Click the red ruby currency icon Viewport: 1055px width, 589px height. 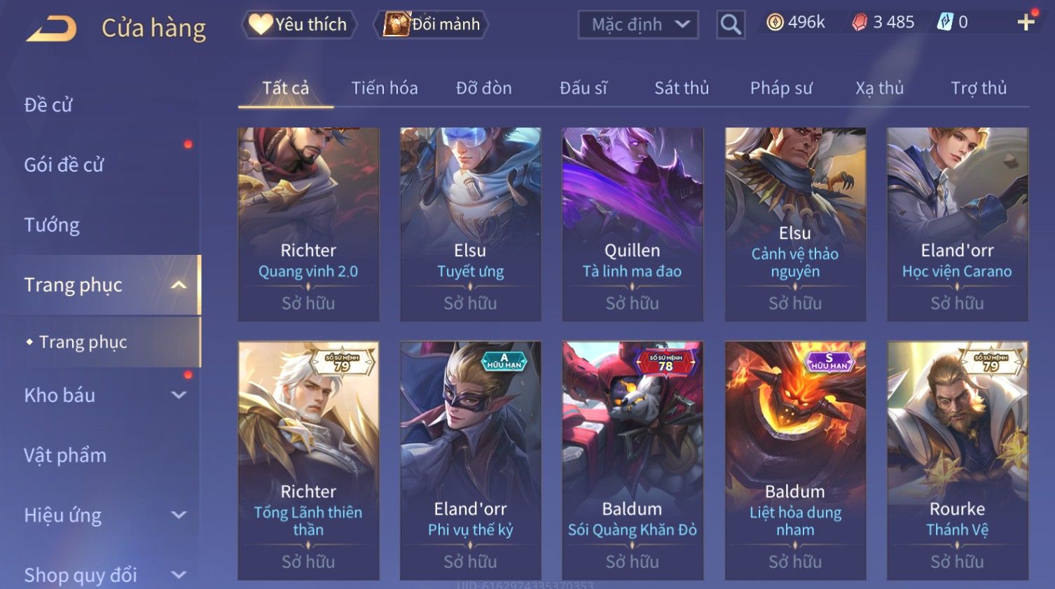click(x=859, y=22)
